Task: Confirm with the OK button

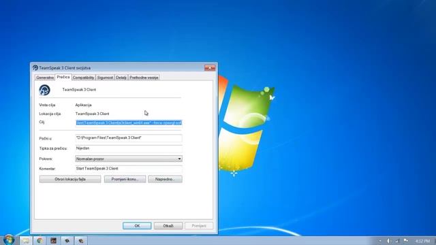Action: [137, 226]
